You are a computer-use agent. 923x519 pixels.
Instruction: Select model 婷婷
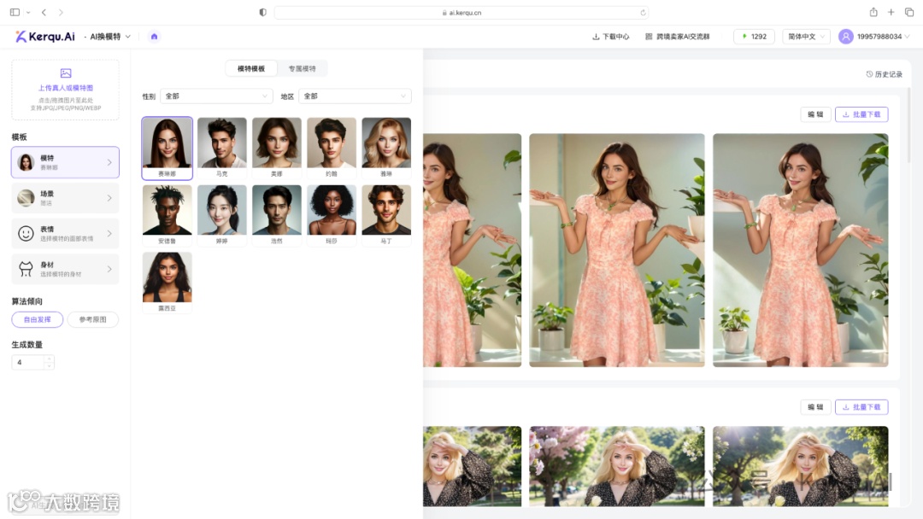tap(222, 215)
